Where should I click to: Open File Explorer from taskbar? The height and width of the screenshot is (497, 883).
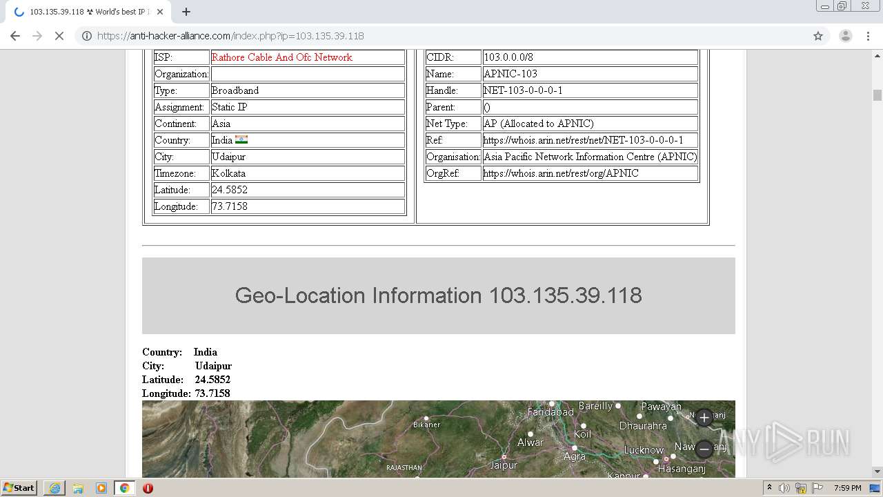coord(78,488)
